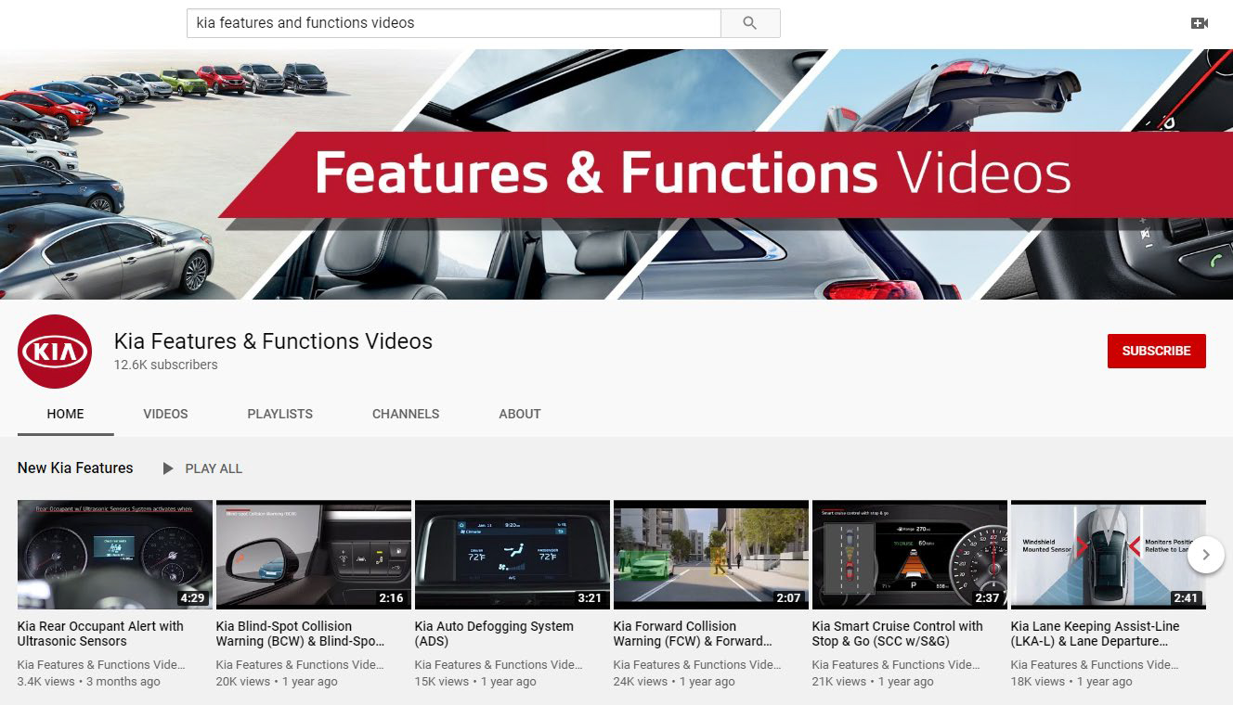Click the PLAY ALL text link
The height and width of the screenshot is (705, 1233).
click(214, 468)
